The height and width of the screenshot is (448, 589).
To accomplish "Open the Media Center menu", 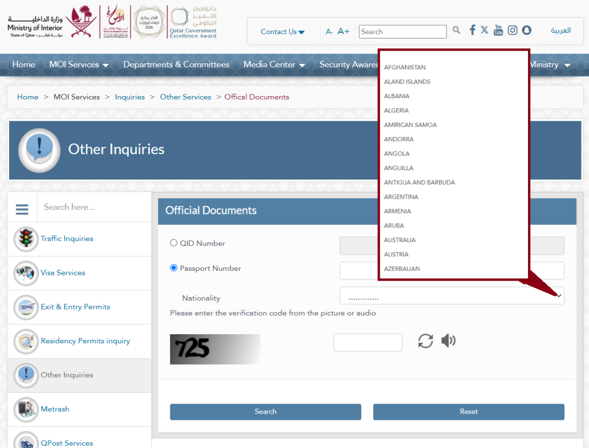I will (274, 64).
